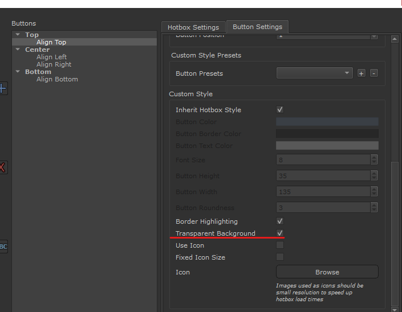Add a new button preset with plus
The height and width of the screenshot is (312, 402).
(361, 73)
